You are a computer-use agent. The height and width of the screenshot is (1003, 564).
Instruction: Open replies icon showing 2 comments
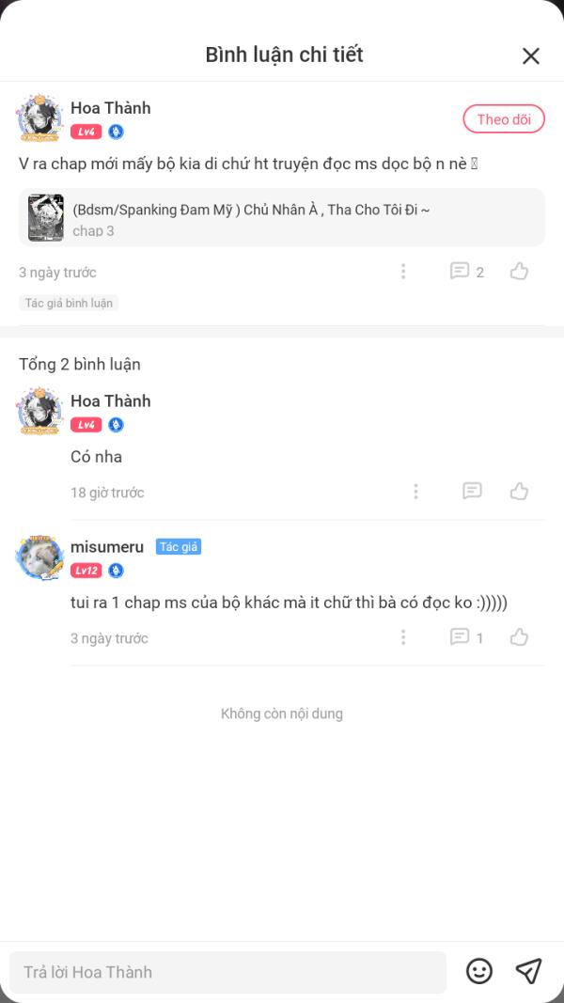[467, 272]
